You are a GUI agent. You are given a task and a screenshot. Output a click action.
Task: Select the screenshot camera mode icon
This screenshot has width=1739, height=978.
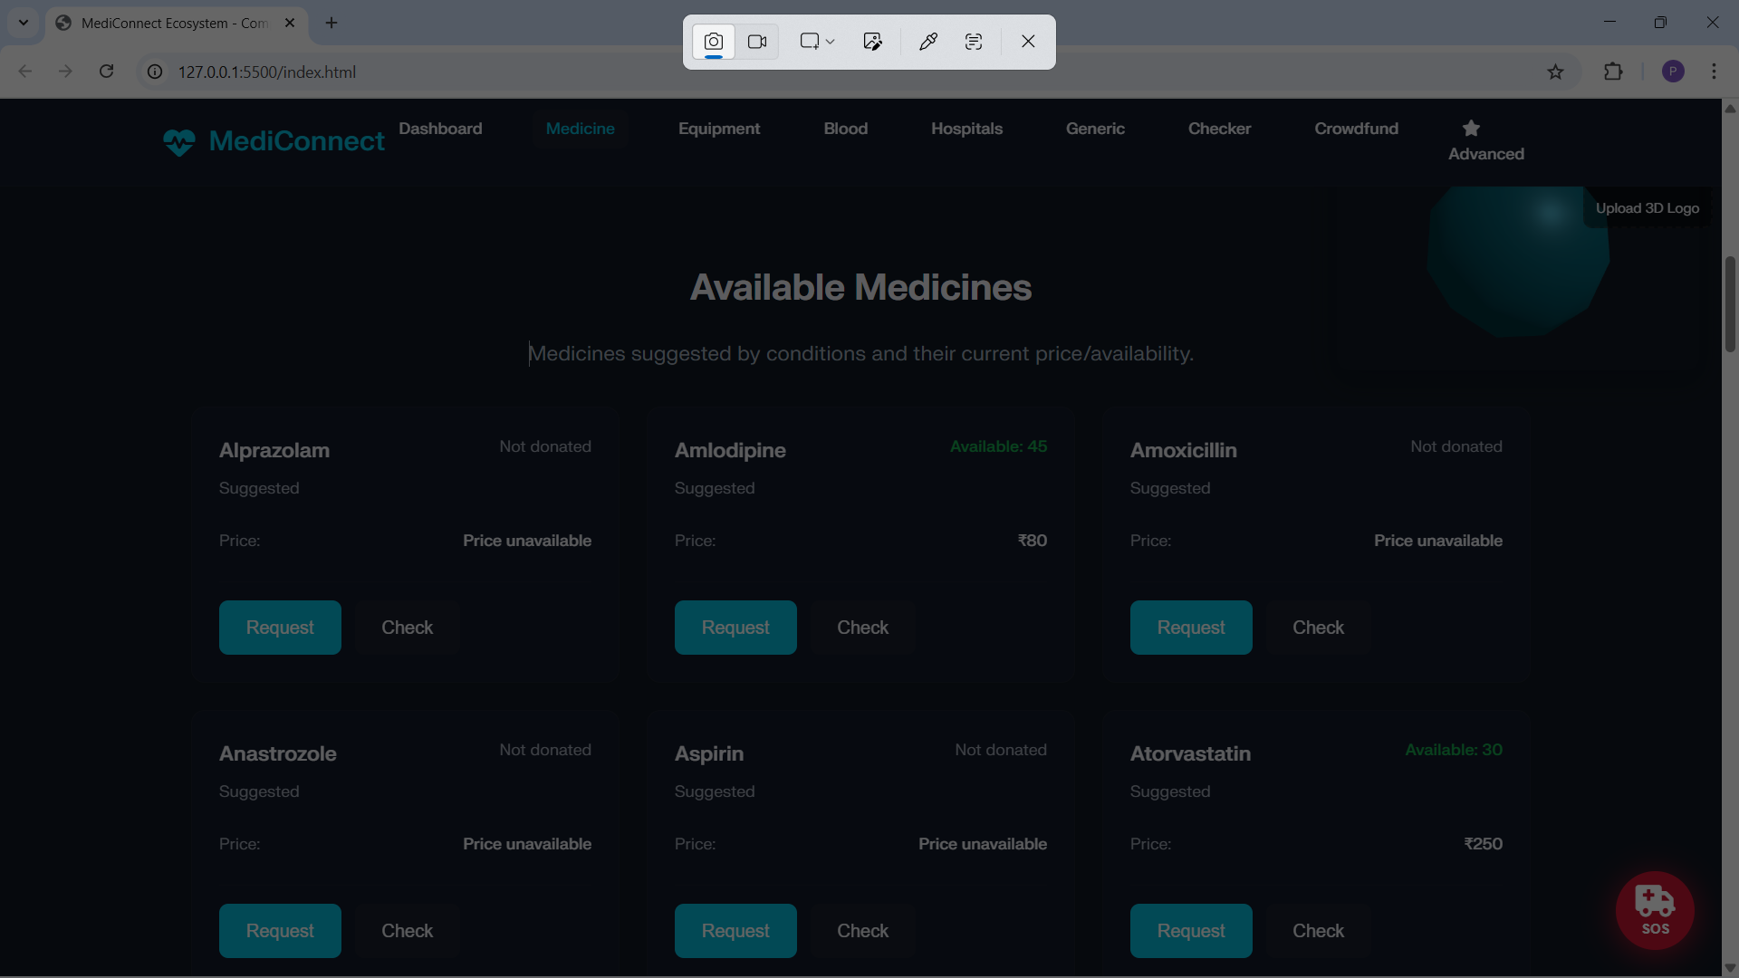click(x=714, y=42)
